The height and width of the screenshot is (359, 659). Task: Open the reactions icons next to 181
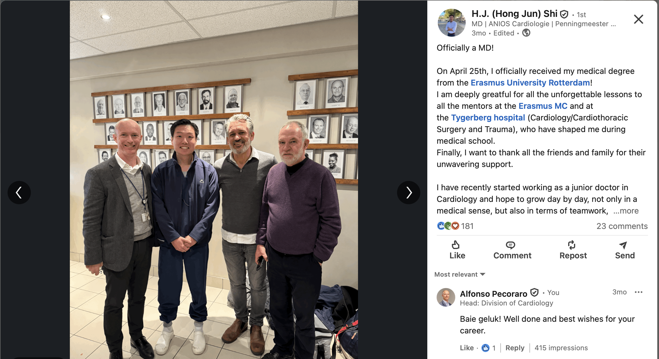tap(448, 226)
